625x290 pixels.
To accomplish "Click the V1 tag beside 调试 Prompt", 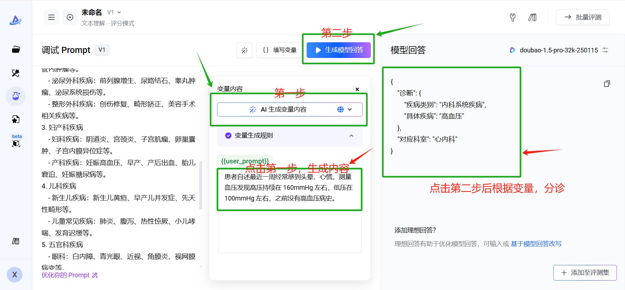I will point(102,50).
